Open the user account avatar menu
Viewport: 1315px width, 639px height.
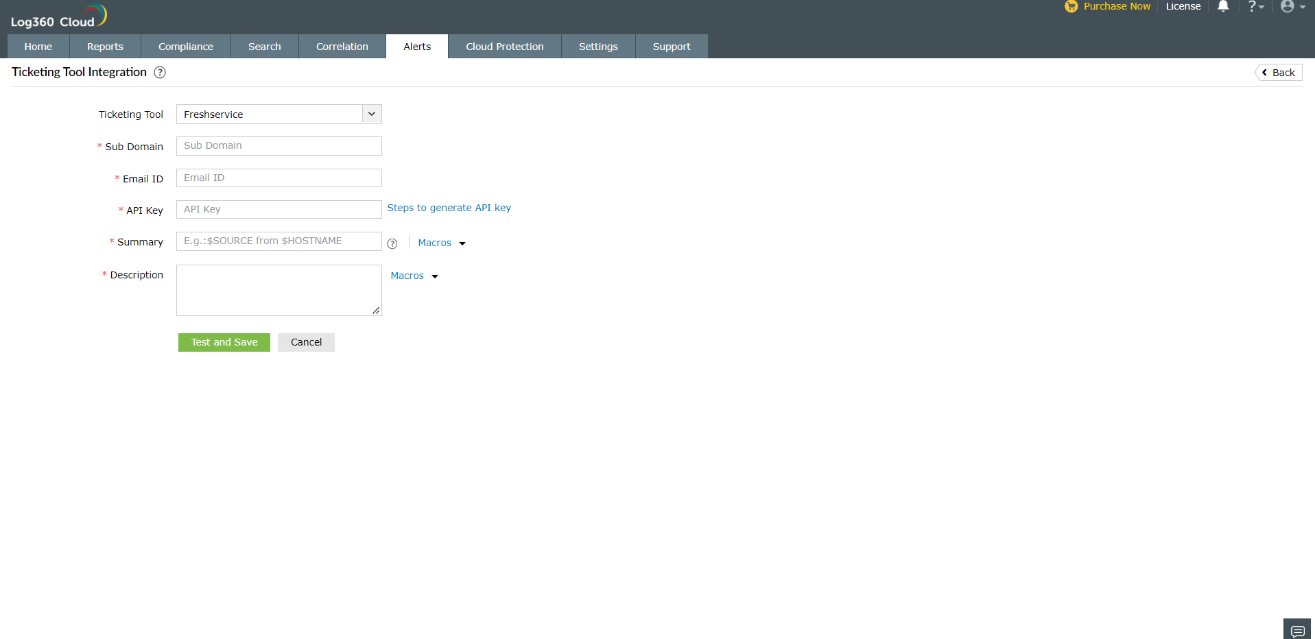(1292, 6)
